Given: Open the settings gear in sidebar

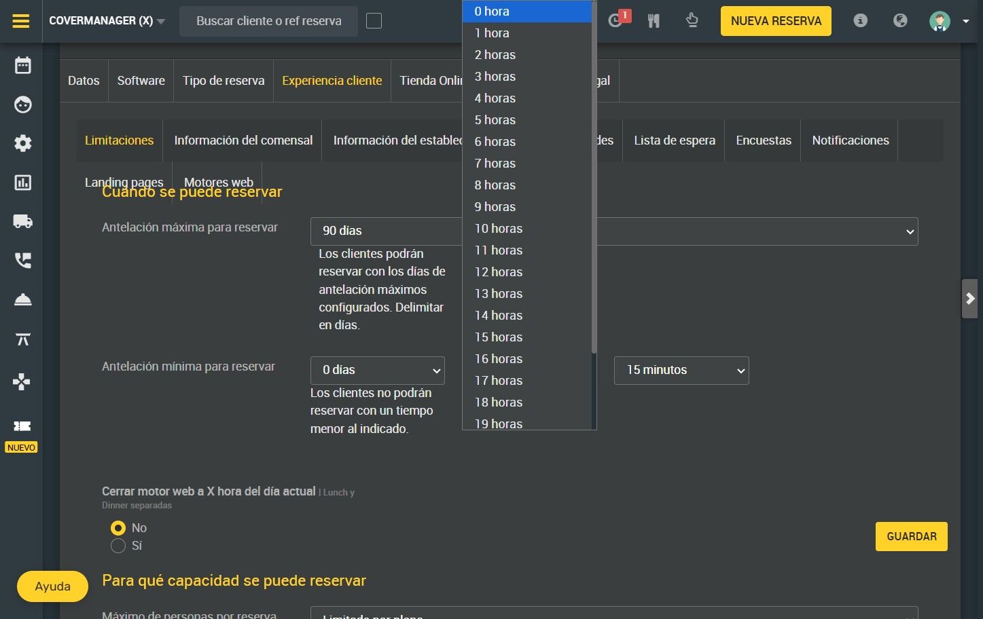Looking at the screenshot, I should click(22, 143).
